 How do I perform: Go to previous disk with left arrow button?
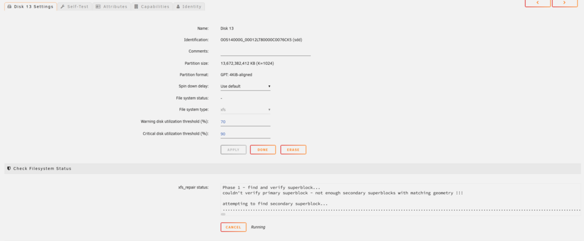pyautogui.click(x=537, y=2)
